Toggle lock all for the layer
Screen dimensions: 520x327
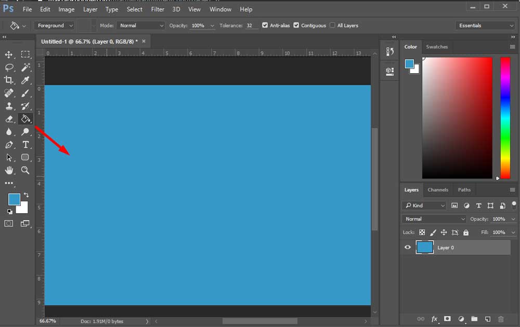(466, 233)
